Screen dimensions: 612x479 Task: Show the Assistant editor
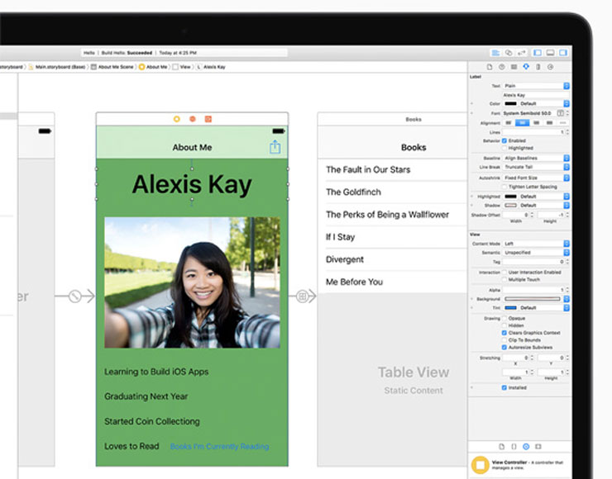click(x=509, y=53)
